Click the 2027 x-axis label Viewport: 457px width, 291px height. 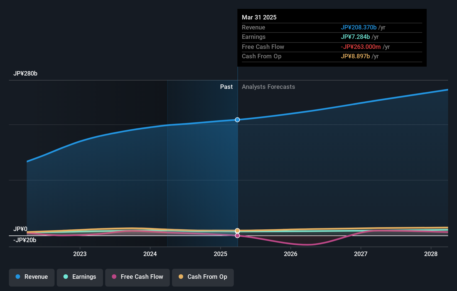(361, 254)
